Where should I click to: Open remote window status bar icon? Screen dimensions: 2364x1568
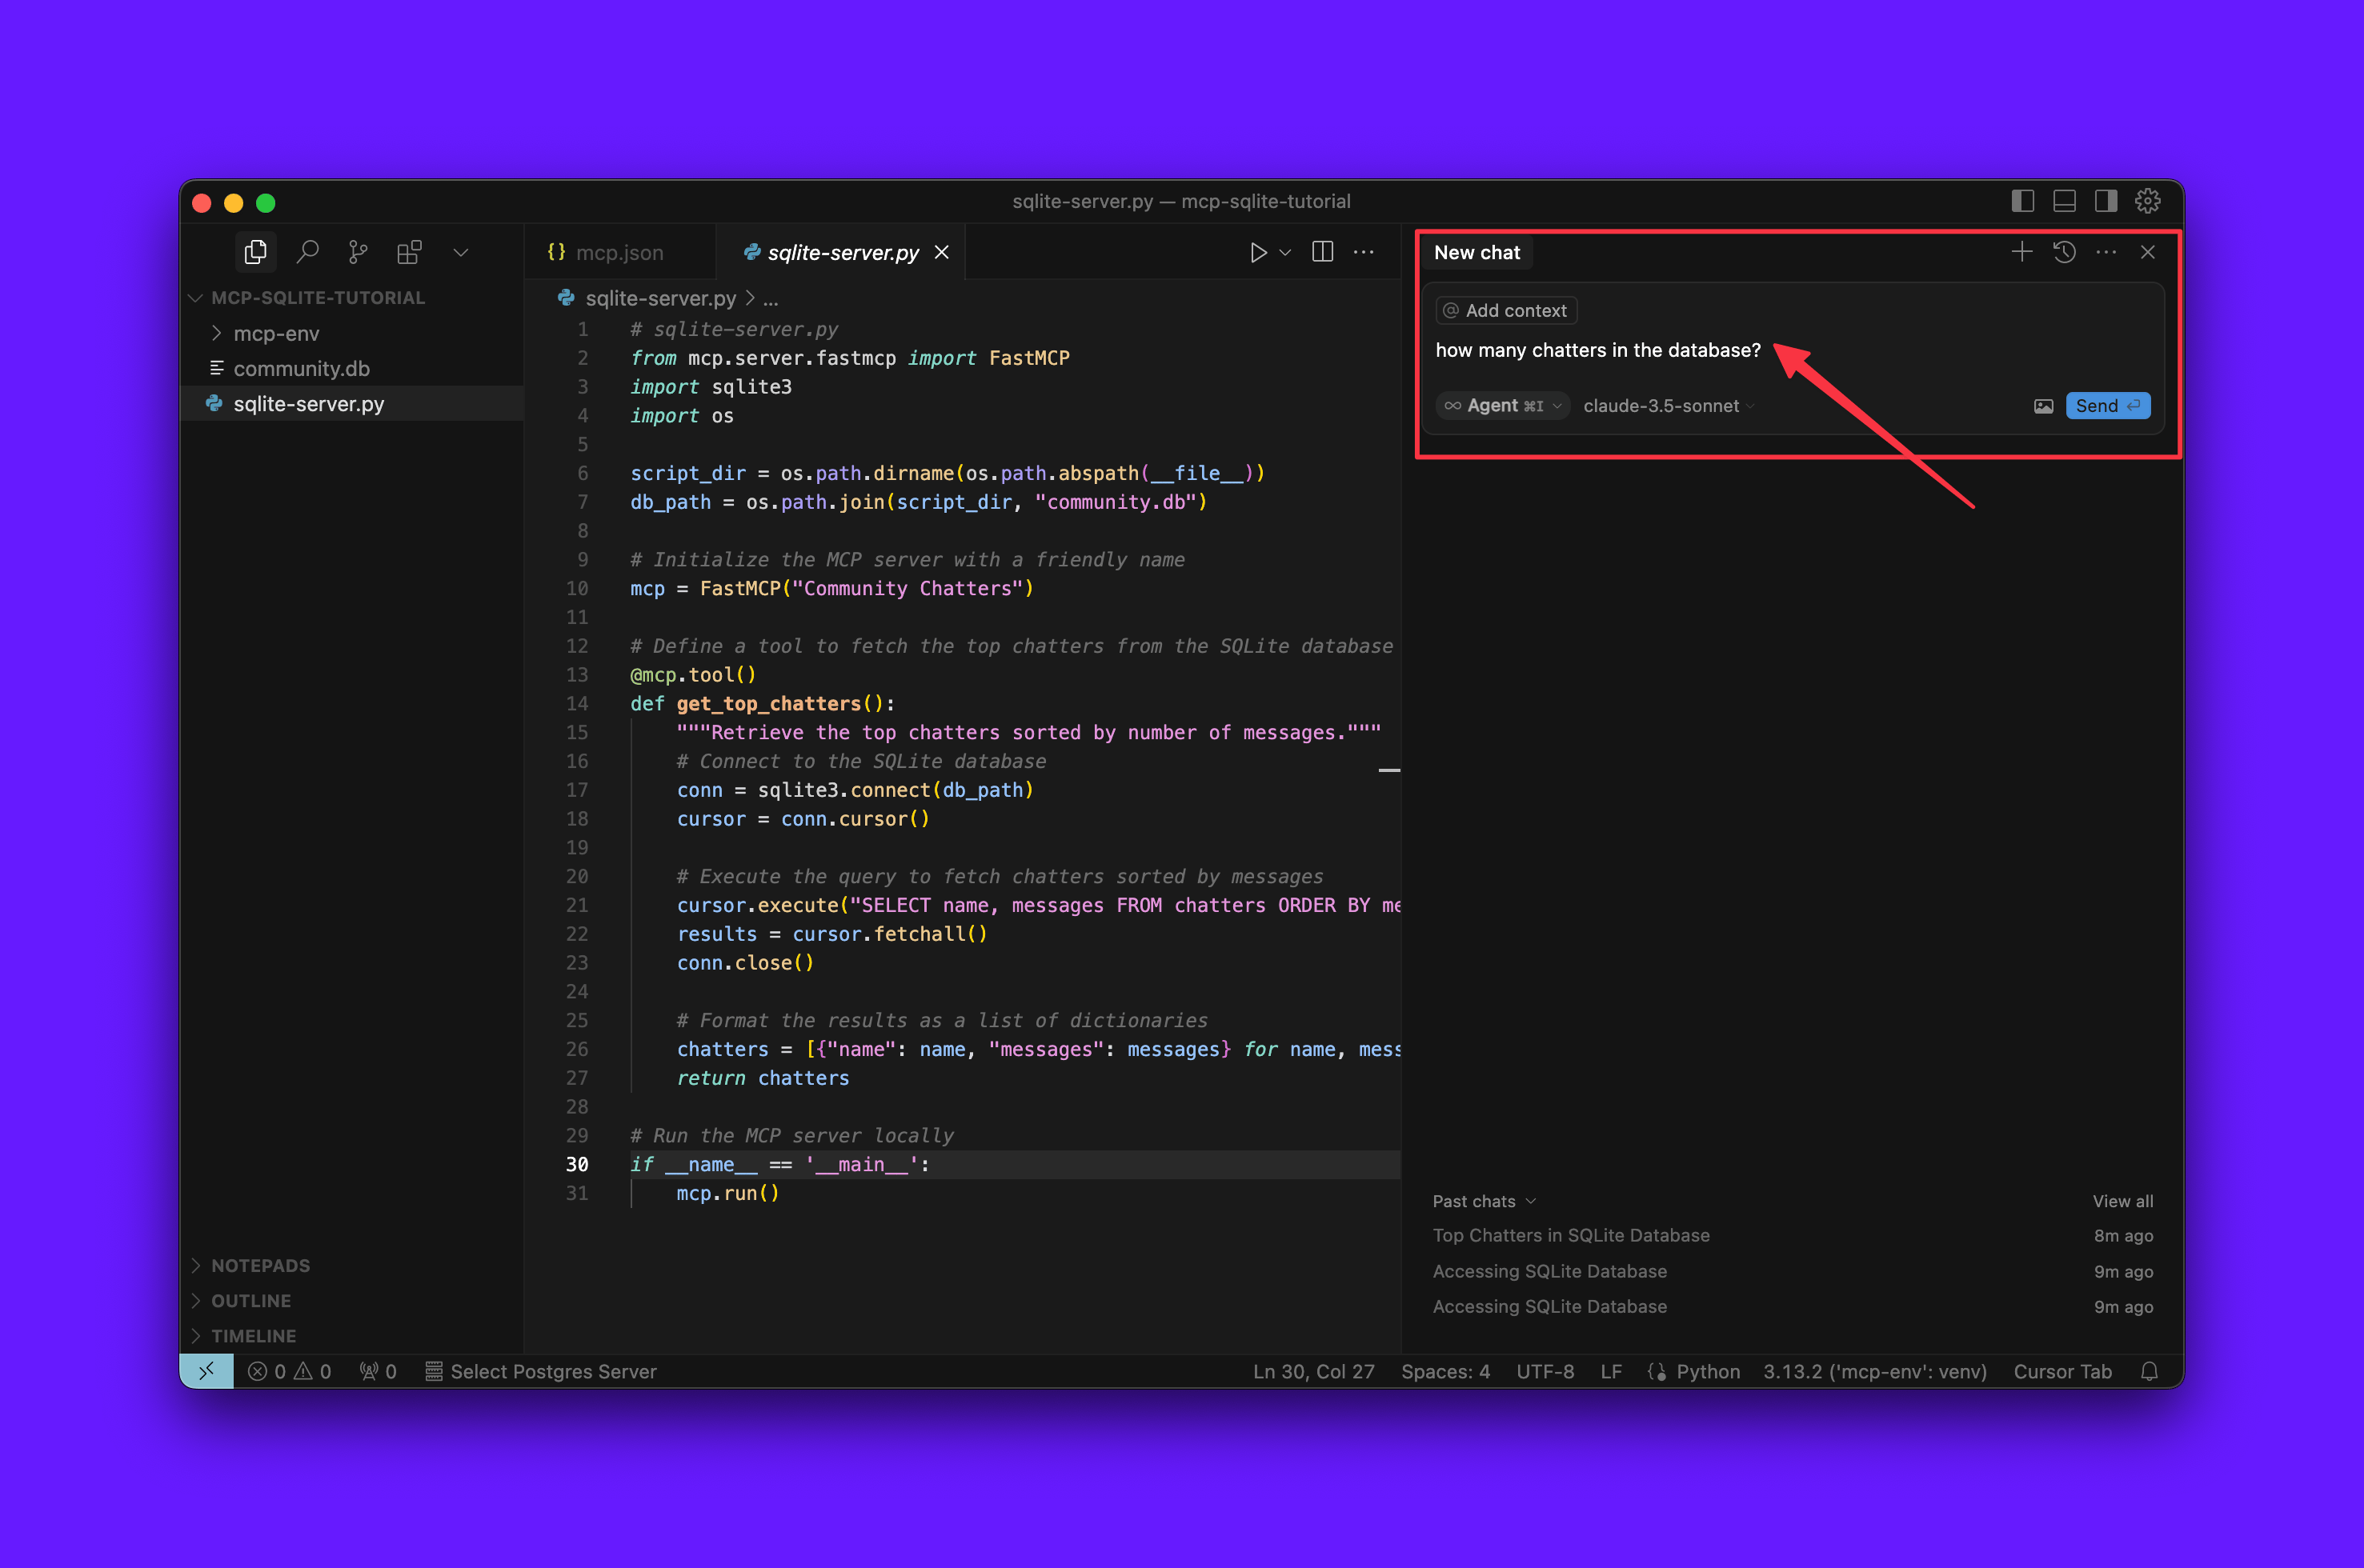click(x=206, y=1371)
